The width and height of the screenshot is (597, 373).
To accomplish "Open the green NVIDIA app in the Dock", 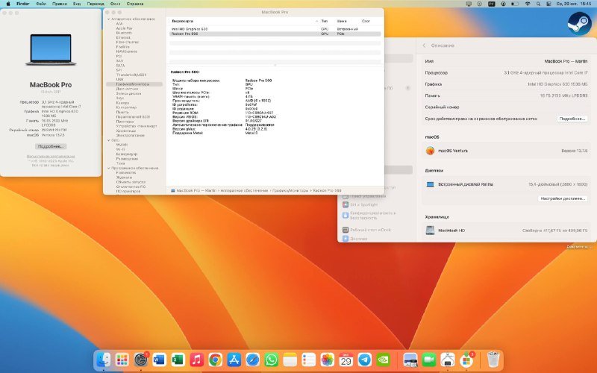I will click(383, 360).
